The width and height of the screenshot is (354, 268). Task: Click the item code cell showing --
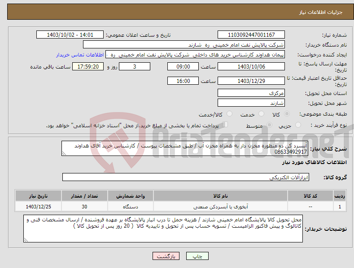[x=310, y=207]
